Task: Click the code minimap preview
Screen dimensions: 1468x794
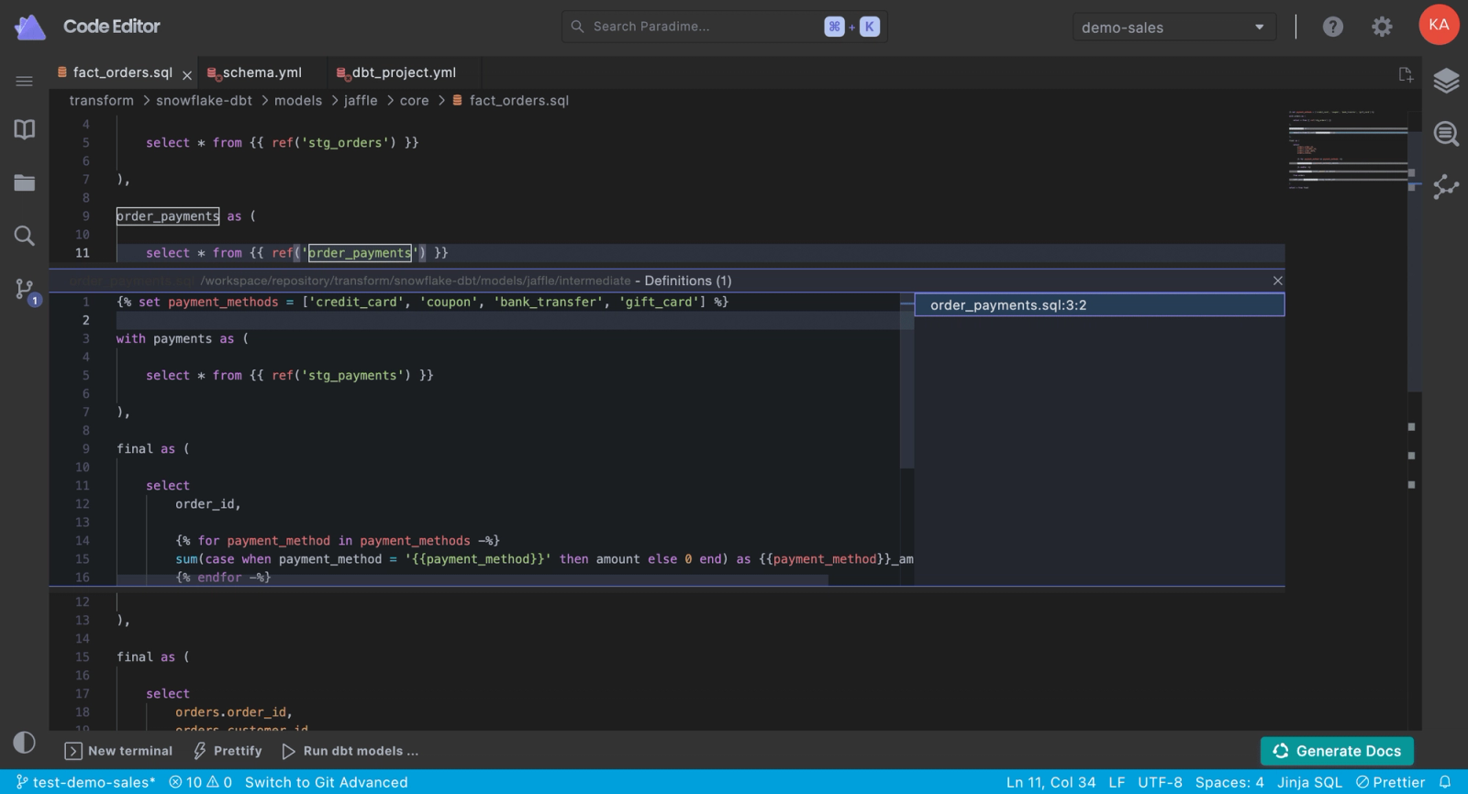Action: (1347, 149)
